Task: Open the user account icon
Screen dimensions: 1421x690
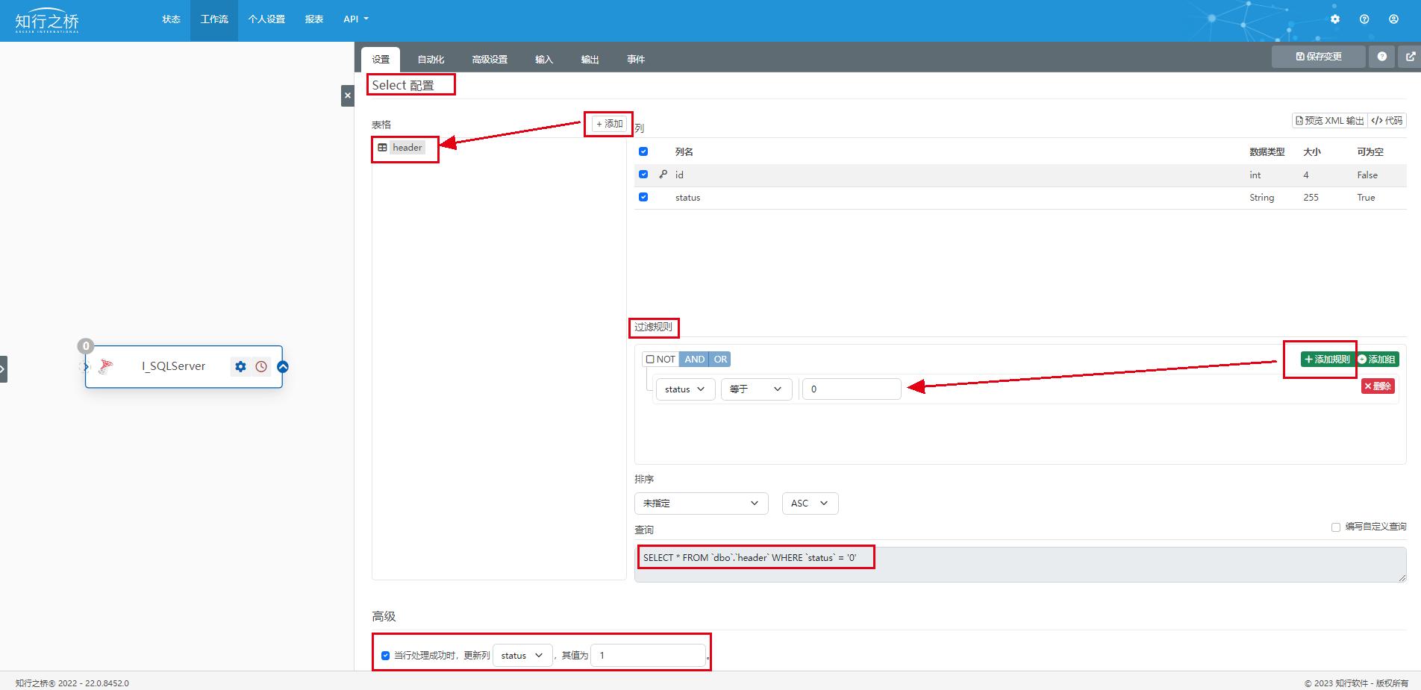Action: coord(1393,19)
